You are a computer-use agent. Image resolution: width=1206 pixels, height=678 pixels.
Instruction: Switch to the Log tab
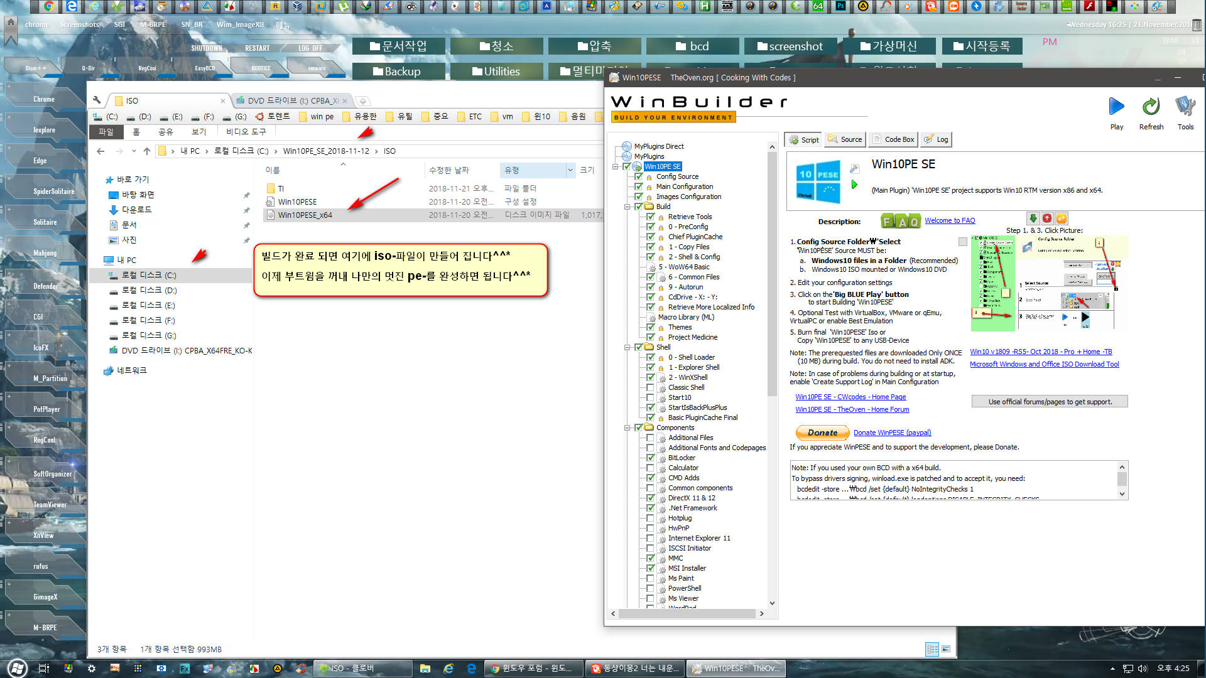point(937,139)
